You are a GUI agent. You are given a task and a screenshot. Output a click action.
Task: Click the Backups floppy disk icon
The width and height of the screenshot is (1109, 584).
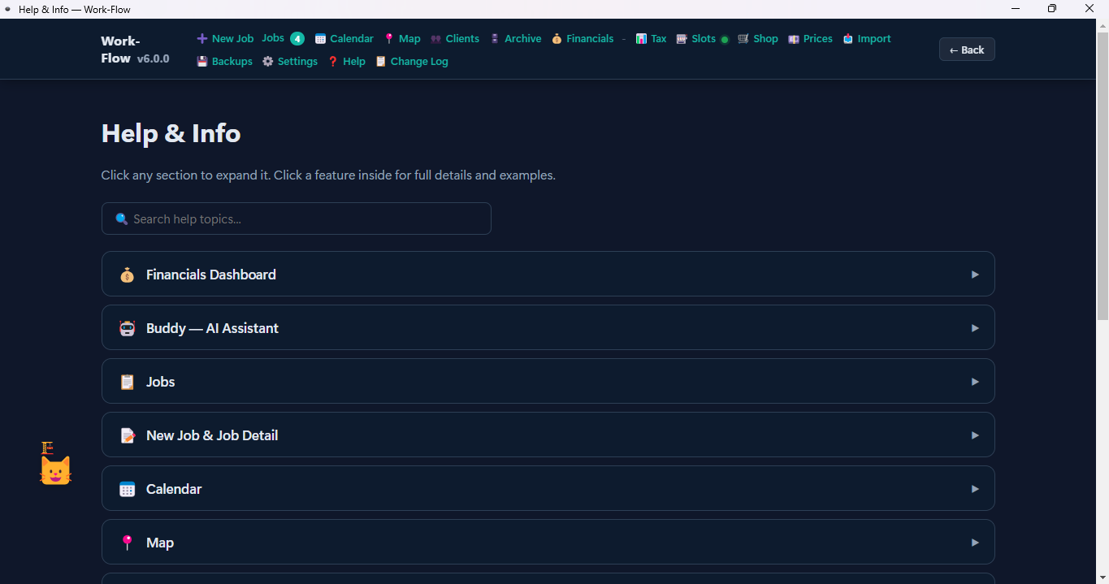coord(202,62)
